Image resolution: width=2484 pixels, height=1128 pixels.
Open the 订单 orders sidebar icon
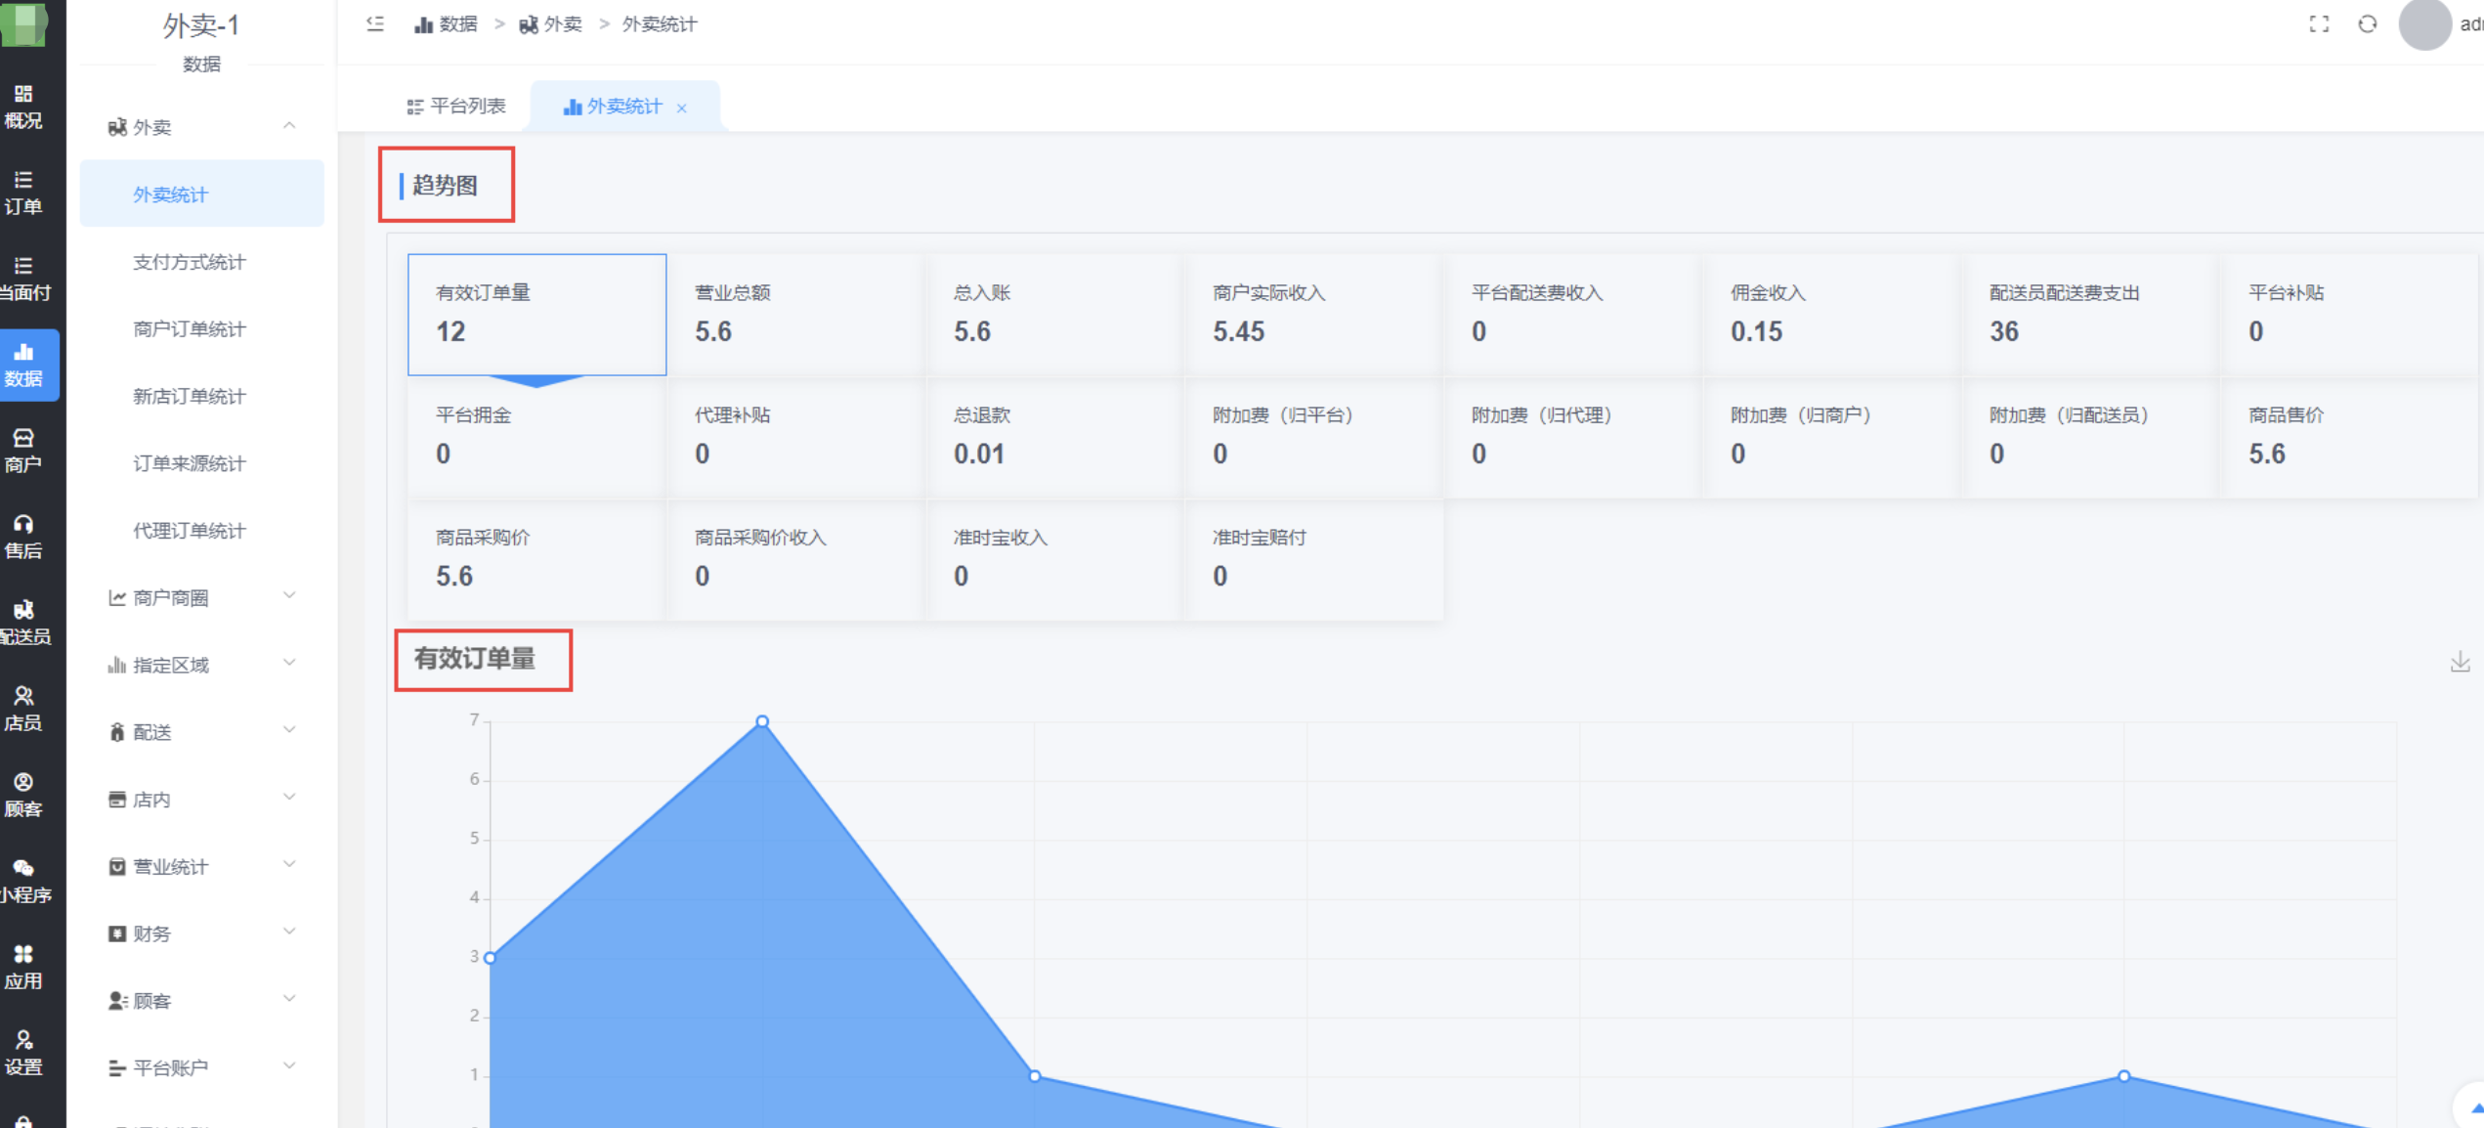[23, 193]
